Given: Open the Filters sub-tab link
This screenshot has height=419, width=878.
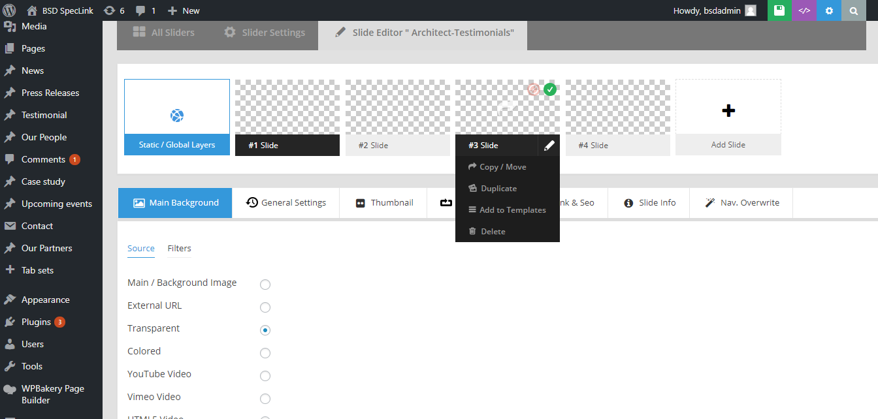Looking at the screenshot, I should pyautogui.click(x=179, y=248).
